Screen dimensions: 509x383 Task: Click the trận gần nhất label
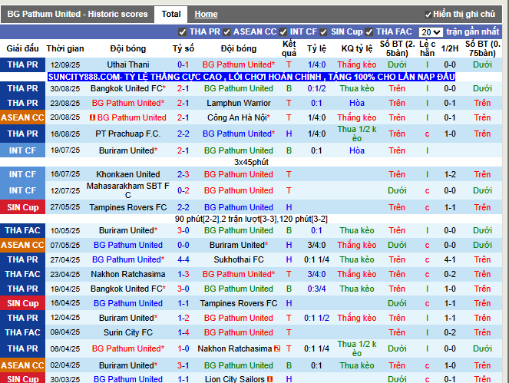473,31
